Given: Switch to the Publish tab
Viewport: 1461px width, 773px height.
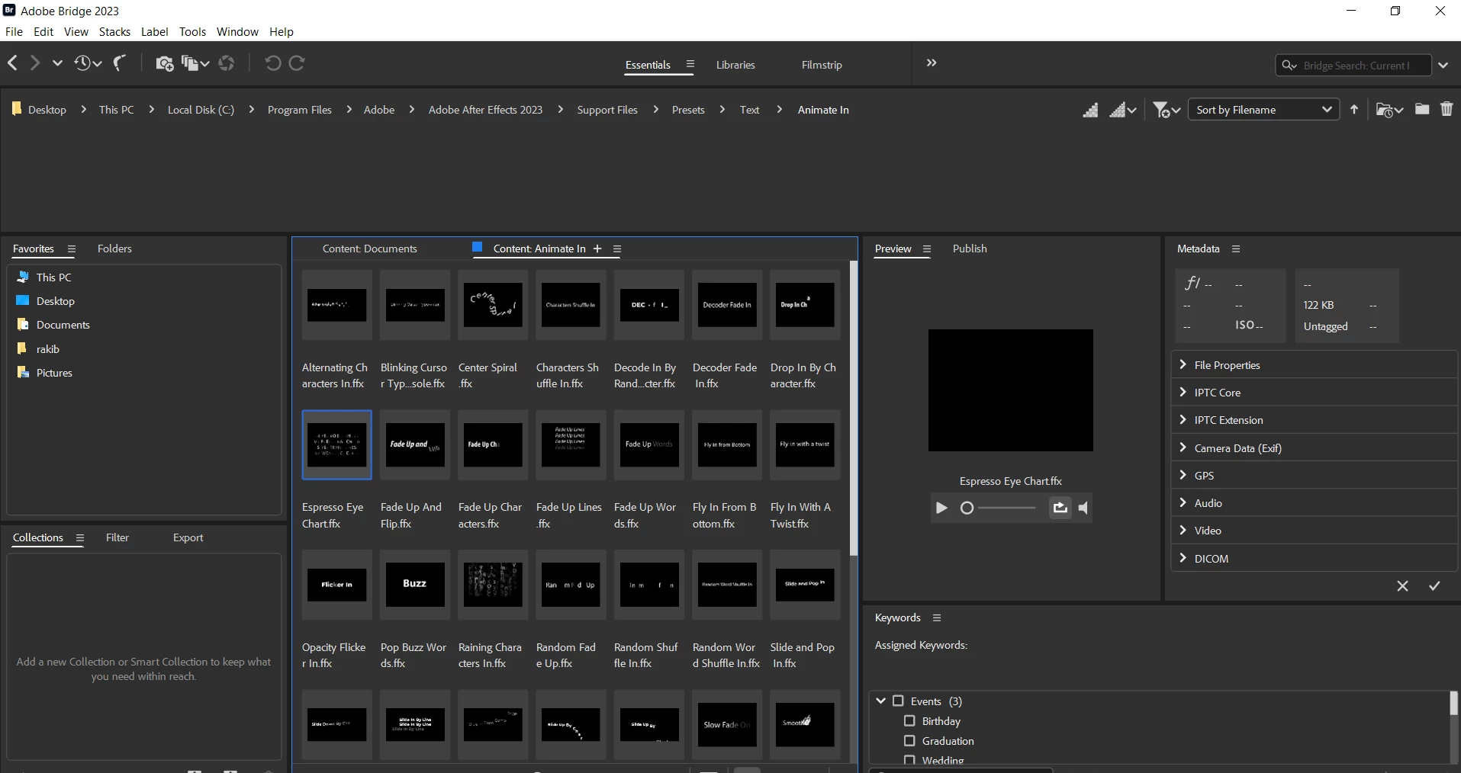Looking at the screenshot, I should coord(970,249).
